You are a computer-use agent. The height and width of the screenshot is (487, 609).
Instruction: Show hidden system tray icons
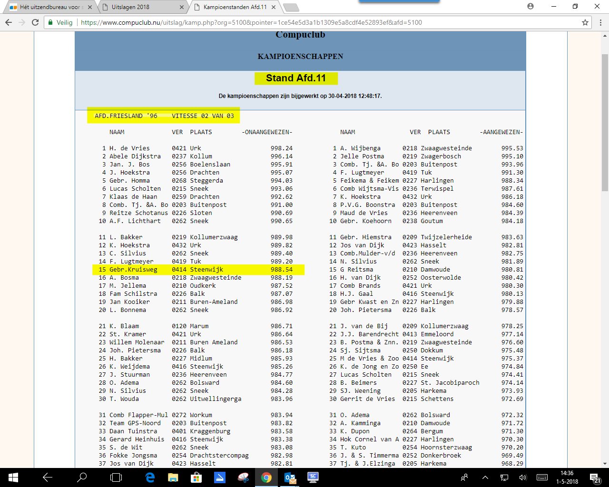click(485, 477)
